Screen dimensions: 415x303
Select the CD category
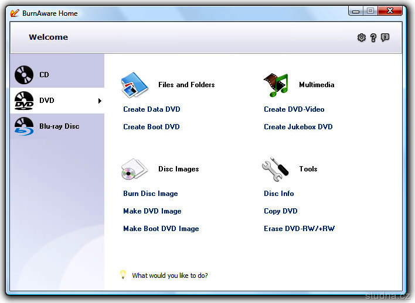click(x=57, y=75)
